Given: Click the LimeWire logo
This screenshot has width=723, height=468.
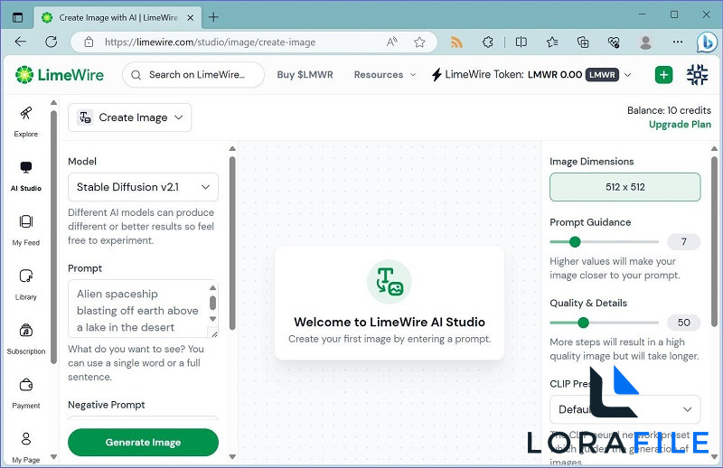Looking at the screenshot, I should (60, 75).
